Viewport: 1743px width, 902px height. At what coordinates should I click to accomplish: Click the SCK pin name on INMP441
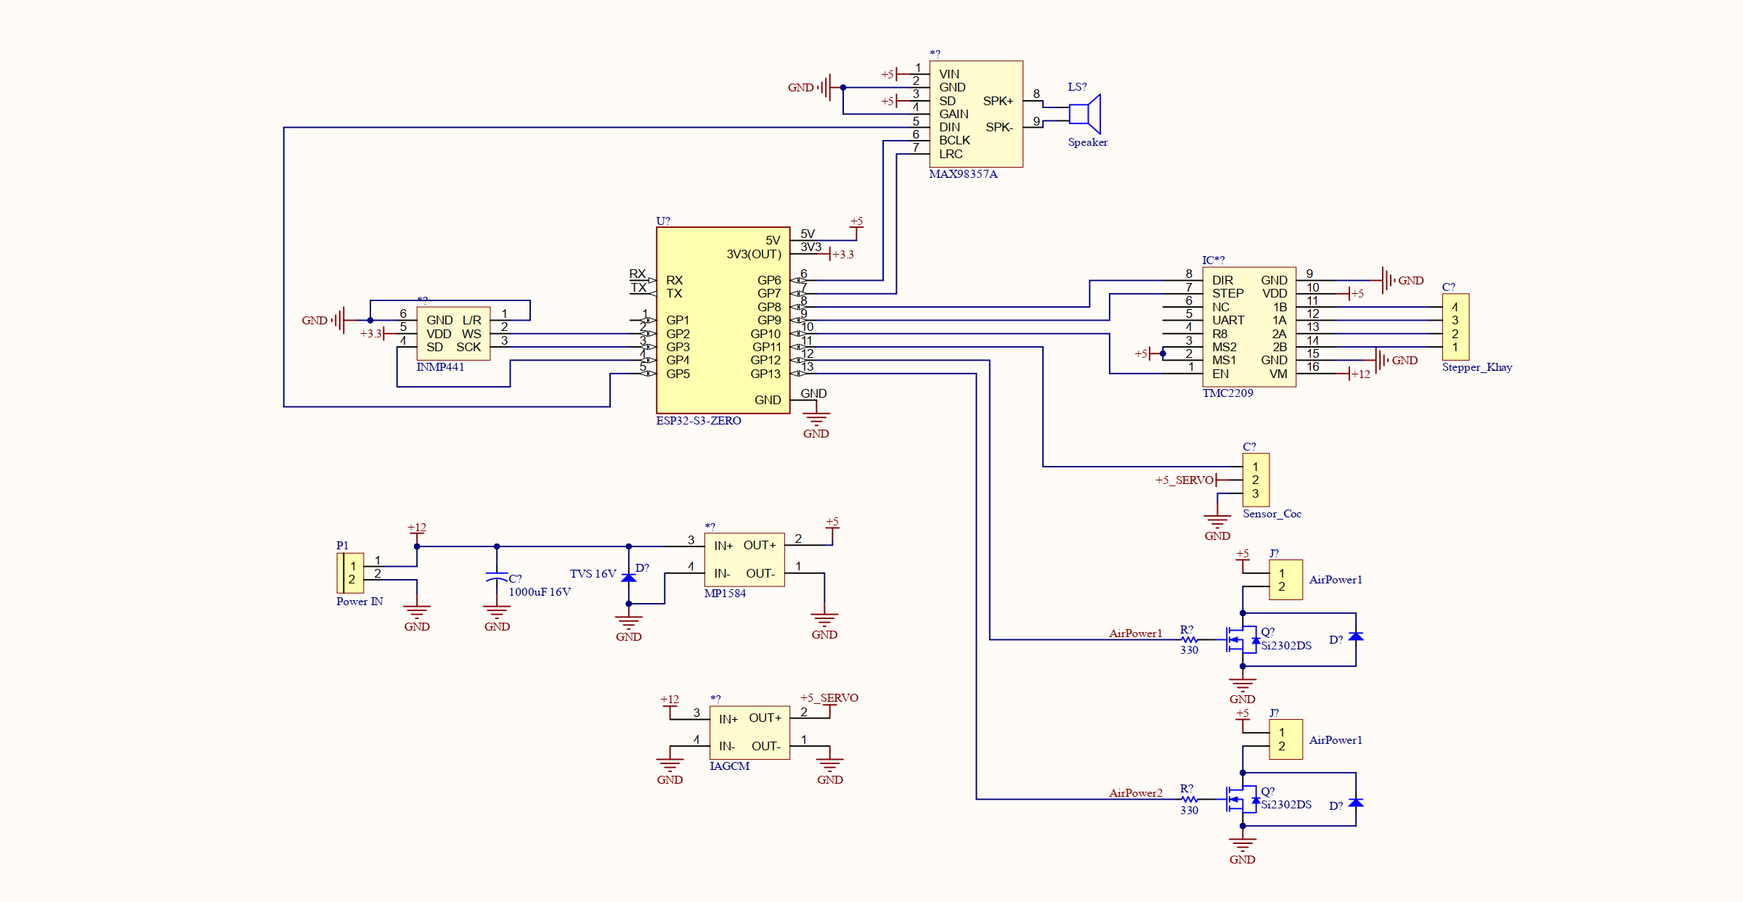(x=468, y=347)
